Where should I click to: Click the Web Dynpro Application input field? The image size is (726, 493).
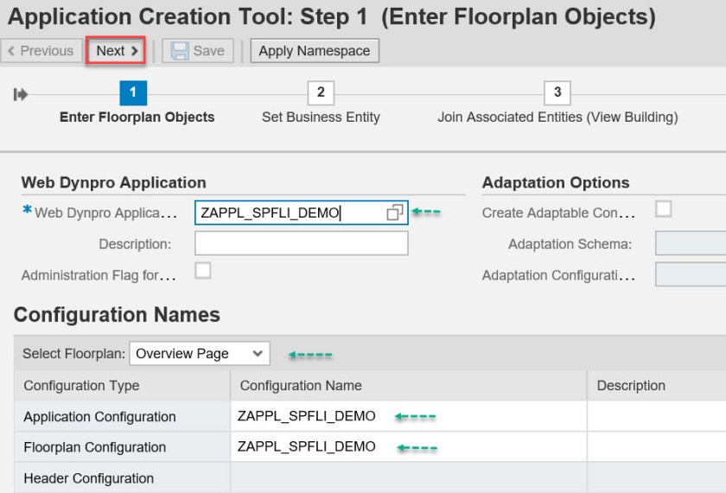pyautogui.click(x=290, y=212)
